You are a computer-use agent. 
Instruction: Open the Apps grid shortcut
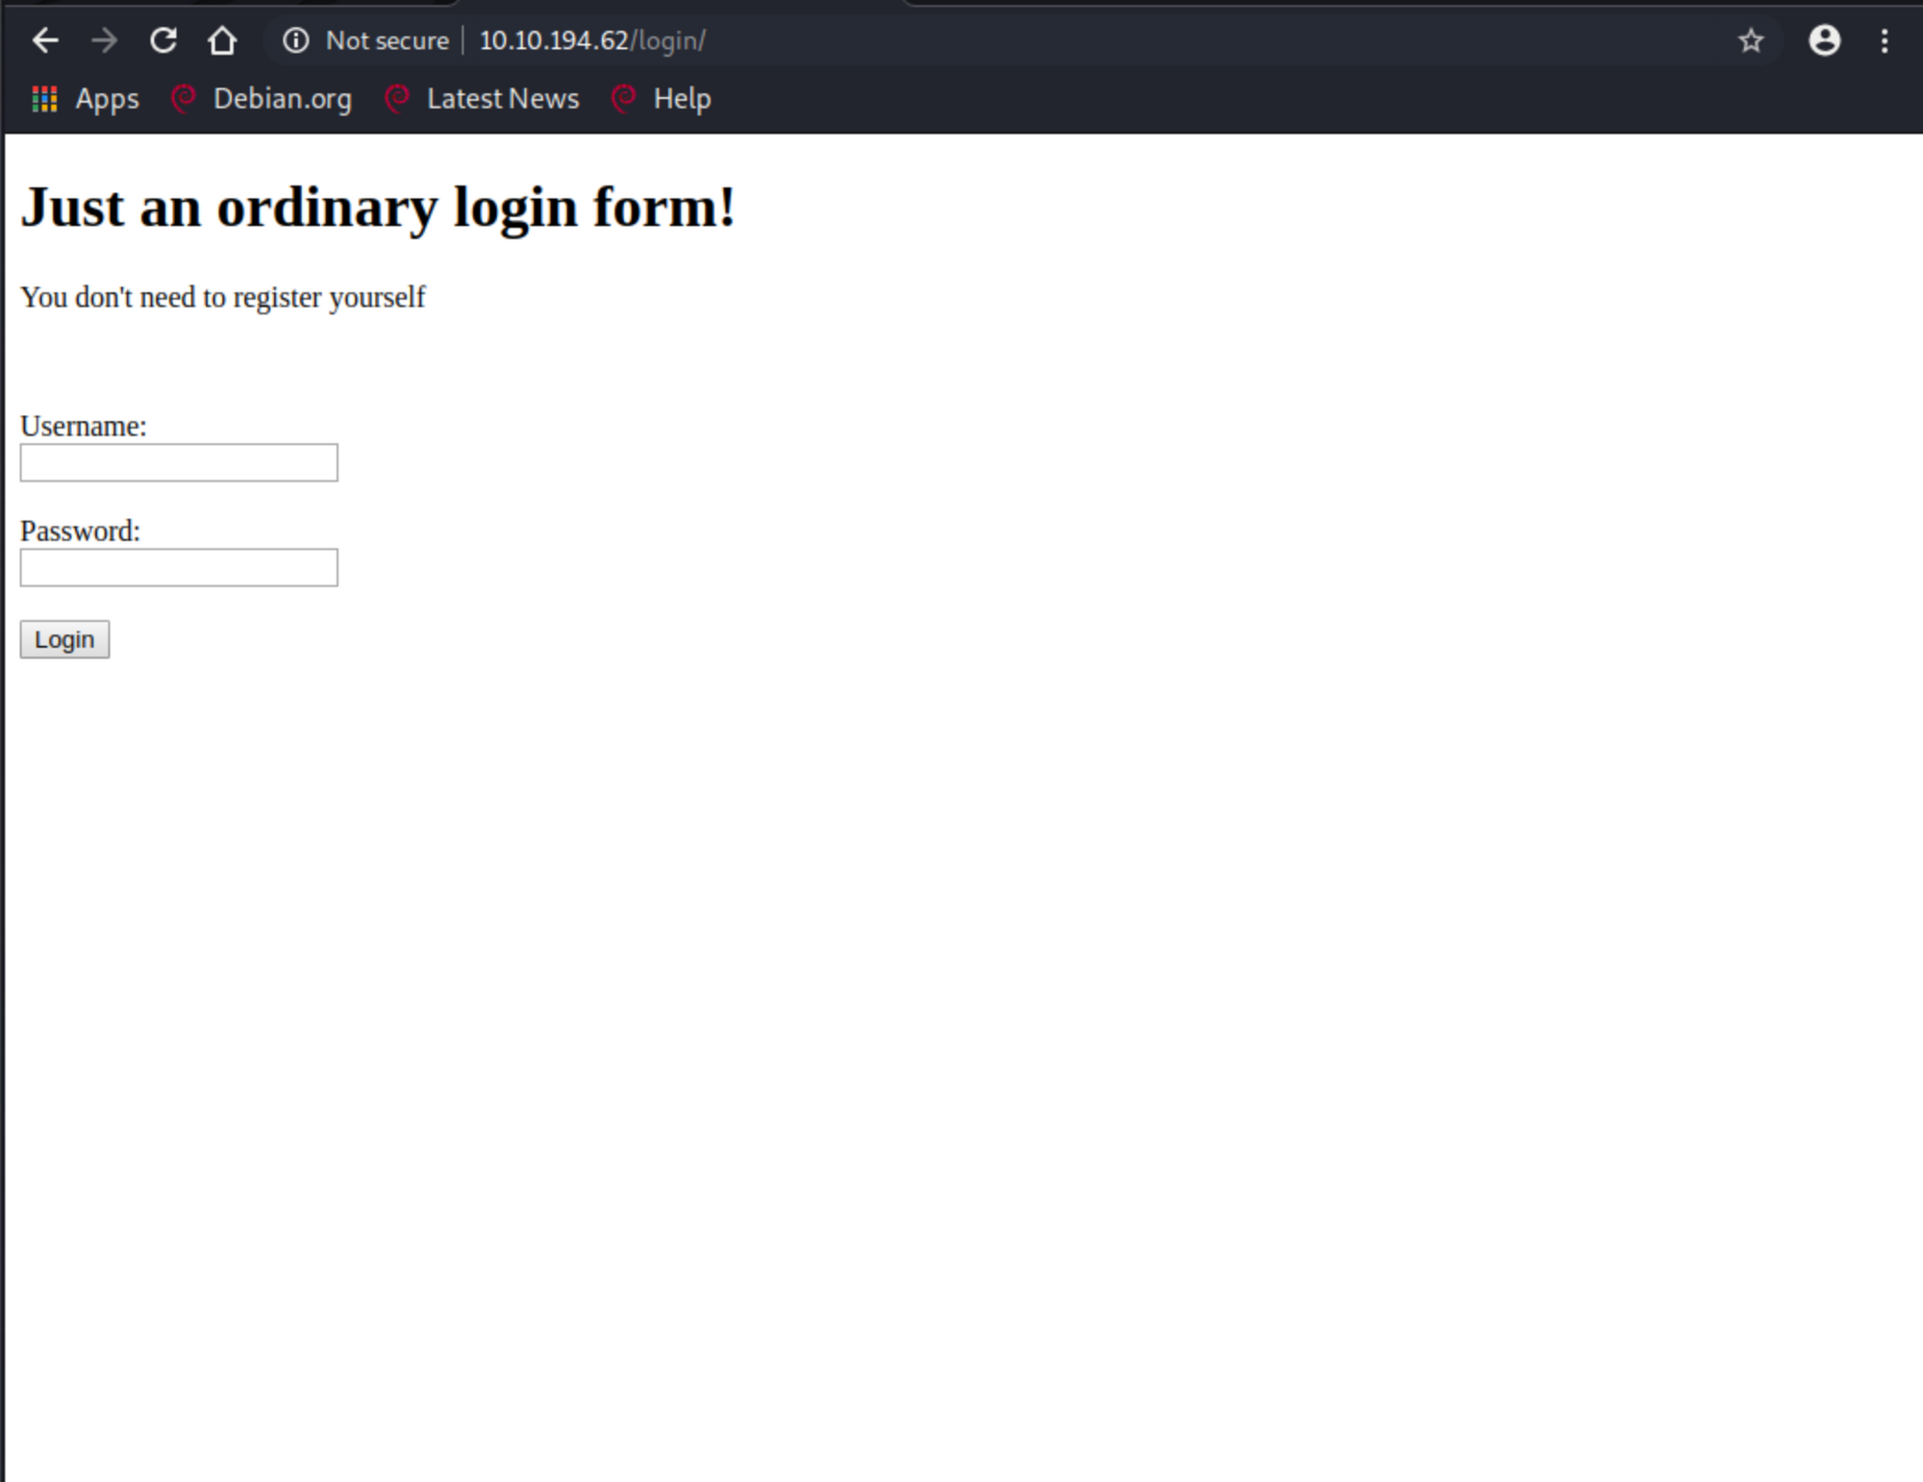pyautogui.click(x=86, y=98)
